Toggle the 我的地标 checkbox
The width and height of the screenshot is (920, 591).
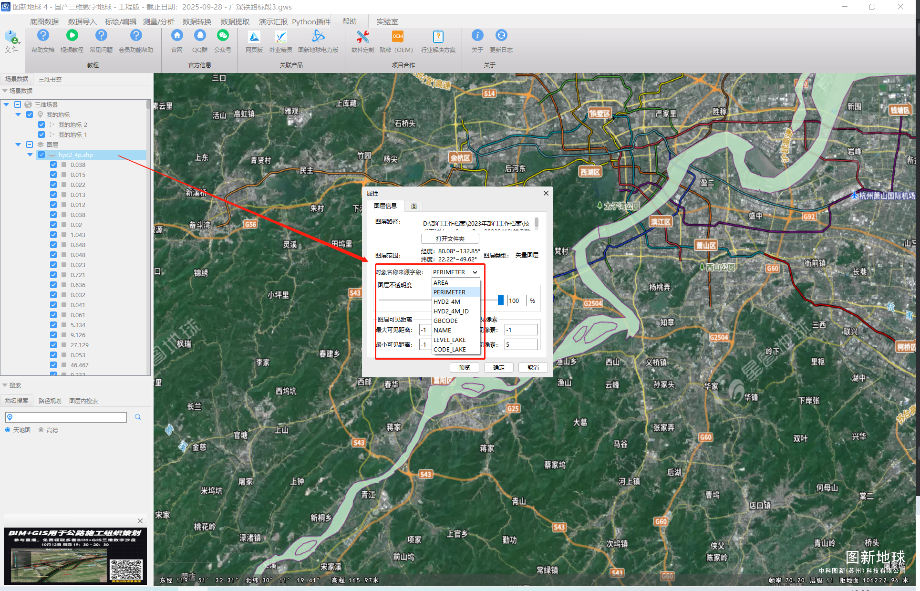(x=30, y=114)
